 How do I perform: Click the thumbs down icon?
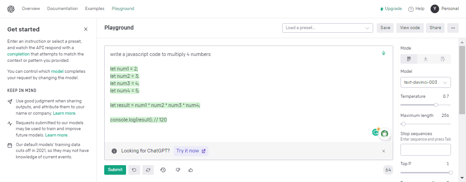coord(178,170)
